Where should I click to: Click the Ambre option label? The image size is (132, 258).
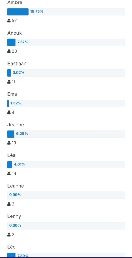[x=15, y=3]
